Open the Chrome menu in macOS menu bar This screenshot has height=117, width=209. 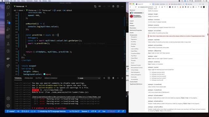[x=7, y=1]
